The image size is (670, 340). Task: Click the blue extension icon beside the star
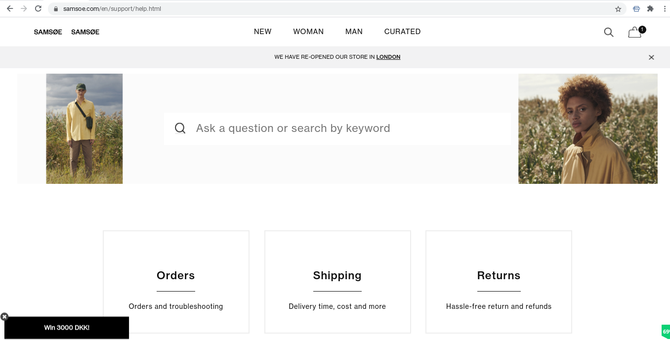pyautogui.click(x=636, y=8)
